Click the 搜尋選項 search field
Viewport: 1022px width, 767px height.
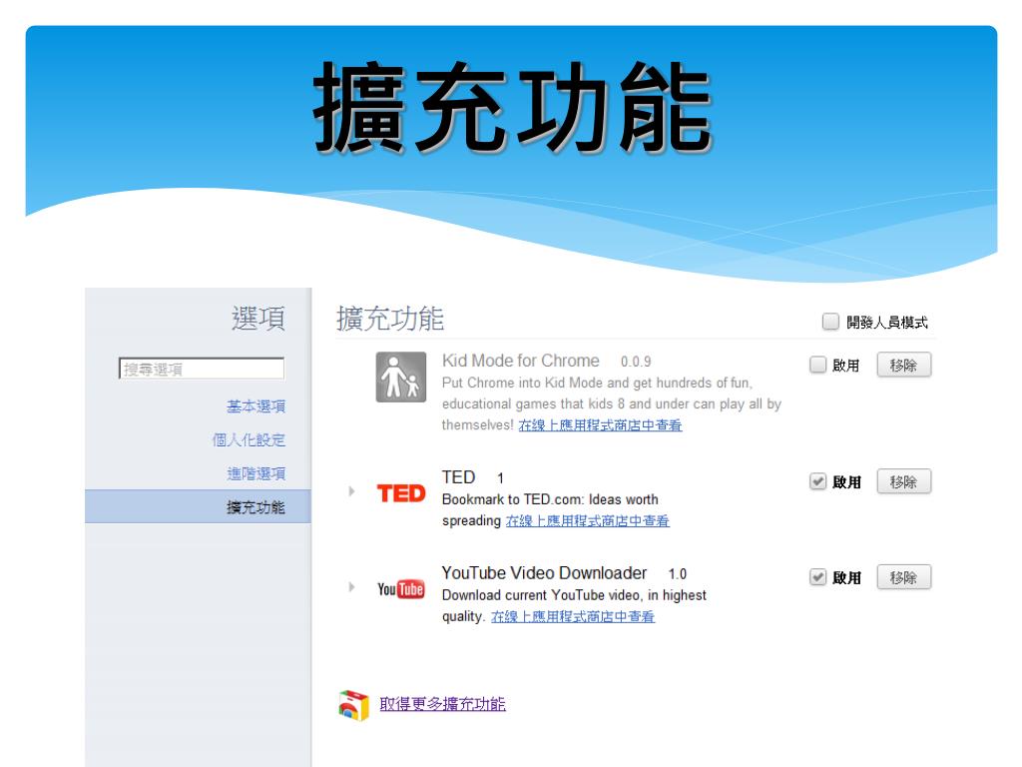point(202,369)
